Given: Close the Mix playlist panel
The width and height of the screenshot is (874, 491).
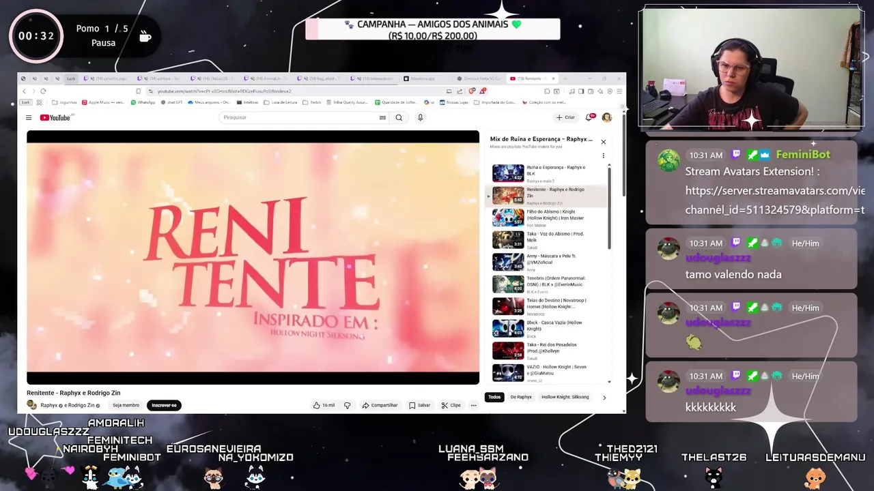Looking at the screenshot, I should point(603,142).
